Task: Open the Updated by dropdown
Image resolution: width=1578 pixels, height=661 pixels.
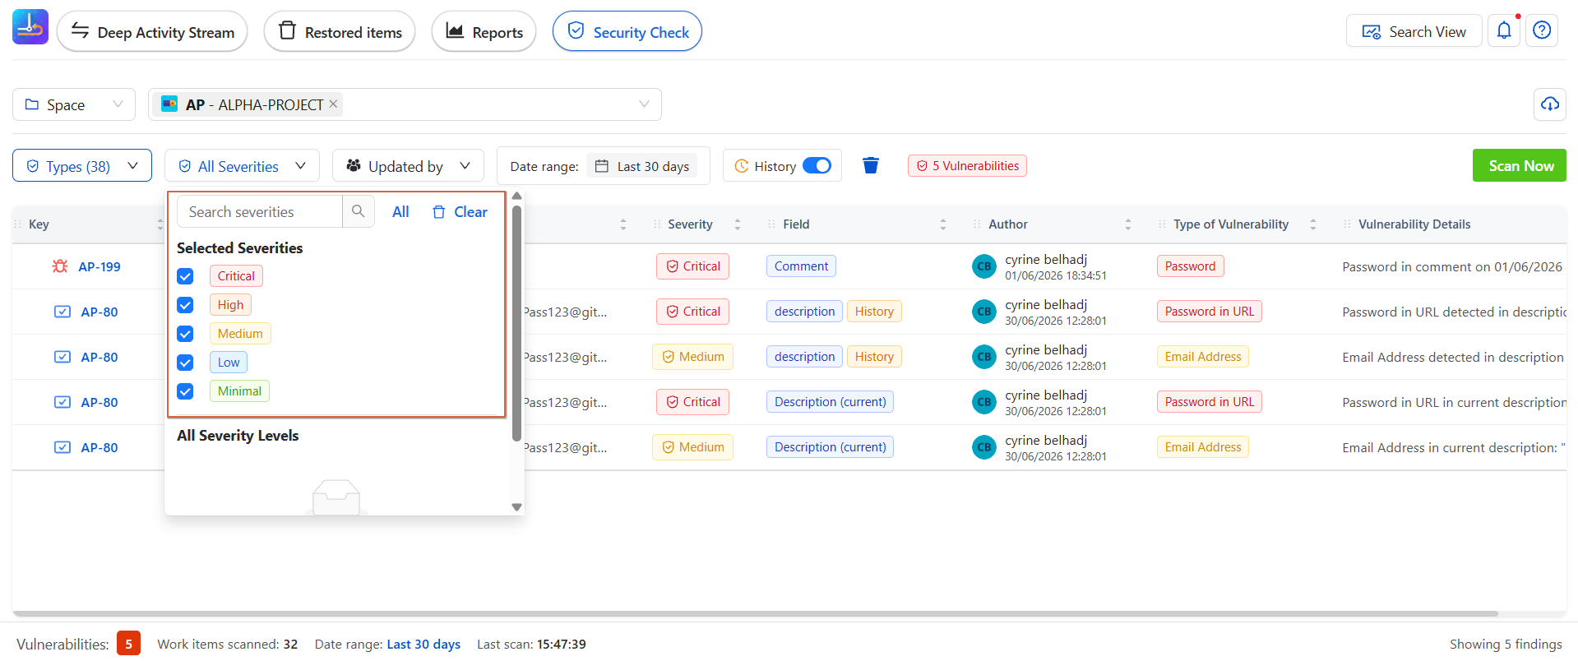Action: point(408,165)
